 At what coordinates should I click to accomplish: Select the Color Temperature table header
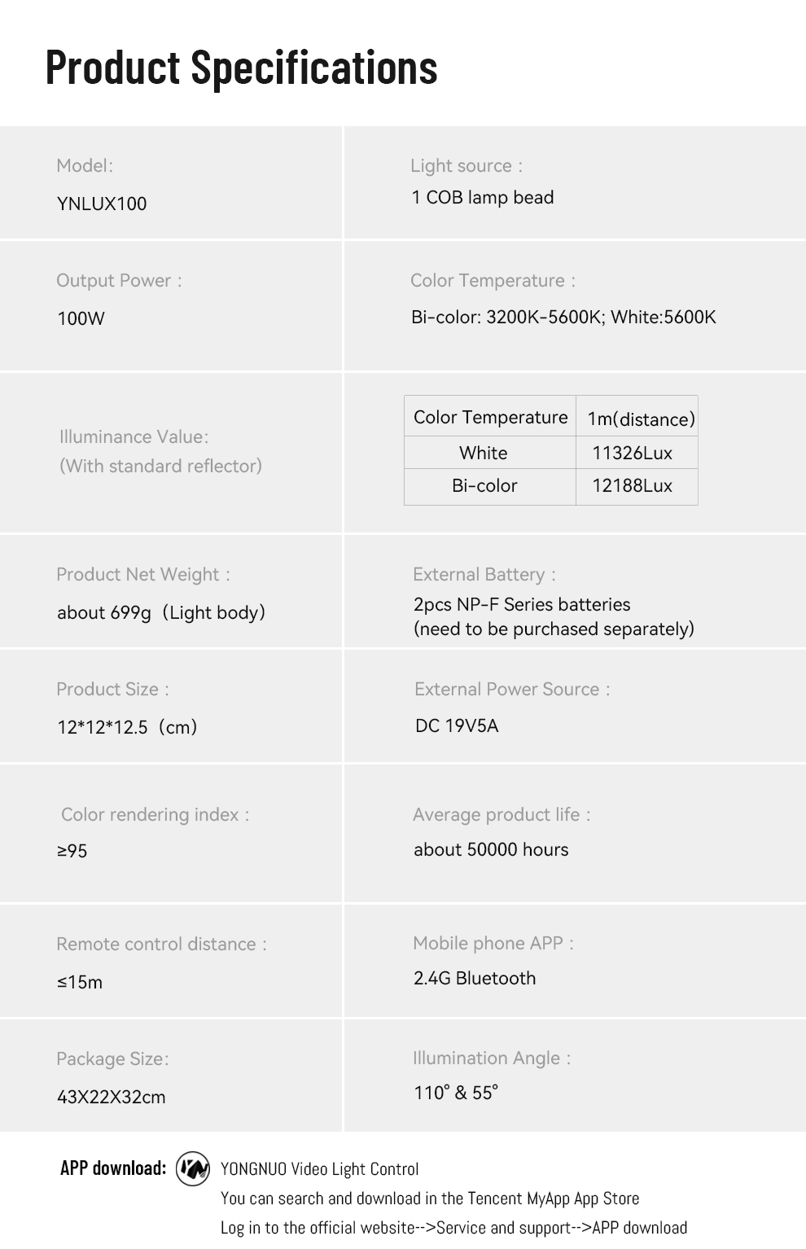(490, 418)
